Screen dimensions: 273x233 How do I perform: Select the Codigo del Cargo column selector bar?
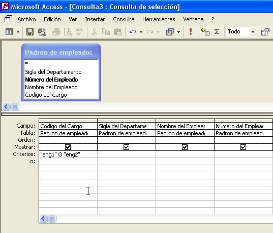click(68, 121)
